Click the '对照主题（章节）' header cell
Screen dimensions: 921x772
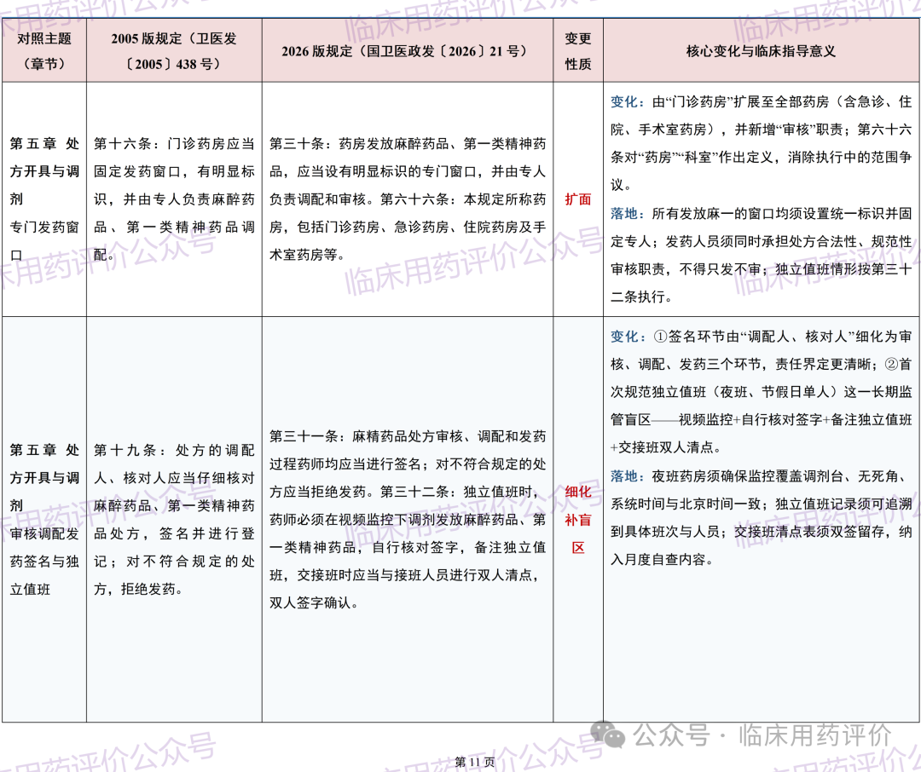[44, 50]
